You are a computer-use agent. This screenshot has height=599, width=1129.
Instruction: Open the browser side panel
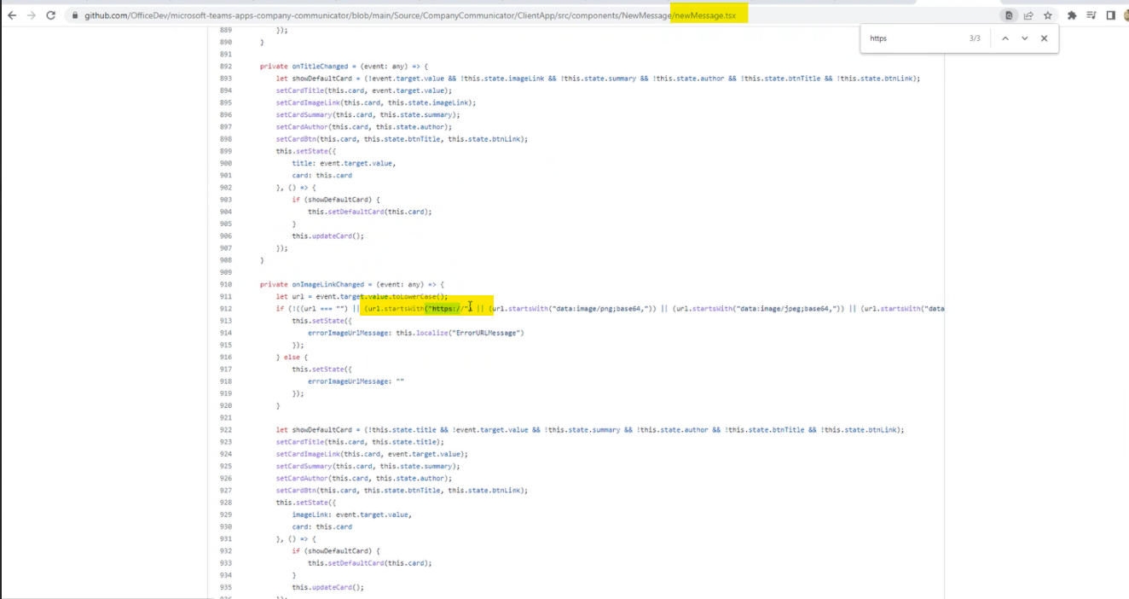click(x=1111, y=15)
